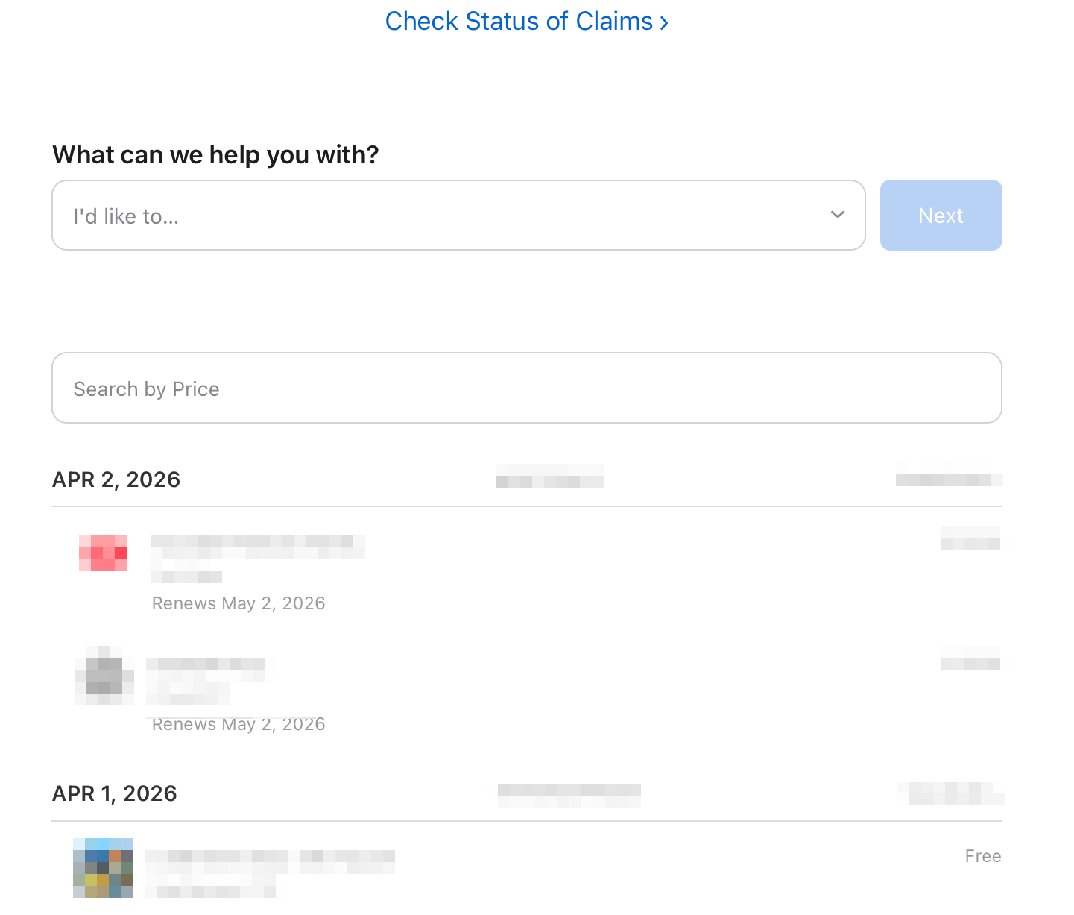Select the gray app icon under APR 2, 2026
The image size is (1074, 915).
[x=104, y=676]
